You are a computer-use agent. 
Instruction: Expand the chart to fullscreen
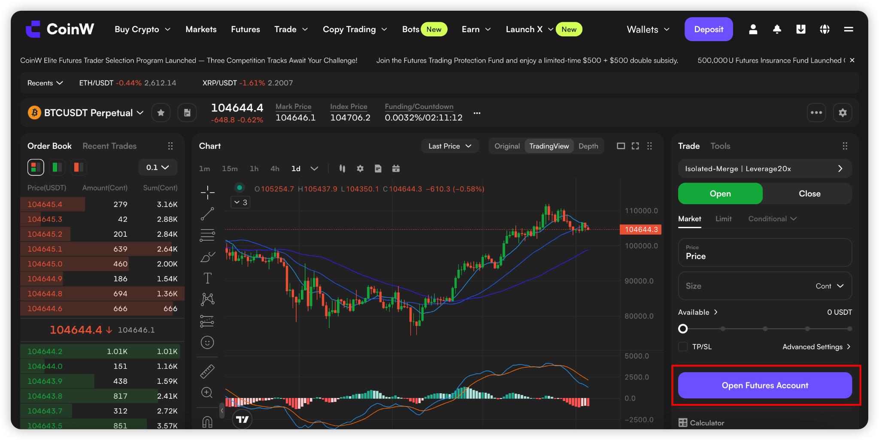(x=635, y=146)
